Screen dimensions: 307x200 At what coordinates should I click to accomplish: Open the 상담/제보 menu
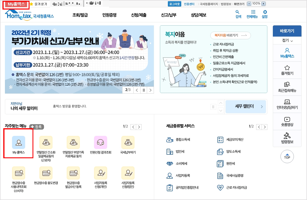(x=198, y=15)
